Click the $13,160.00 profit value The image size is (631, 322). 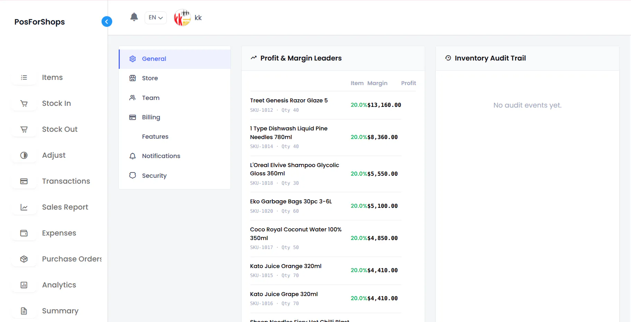click(384, 105)
